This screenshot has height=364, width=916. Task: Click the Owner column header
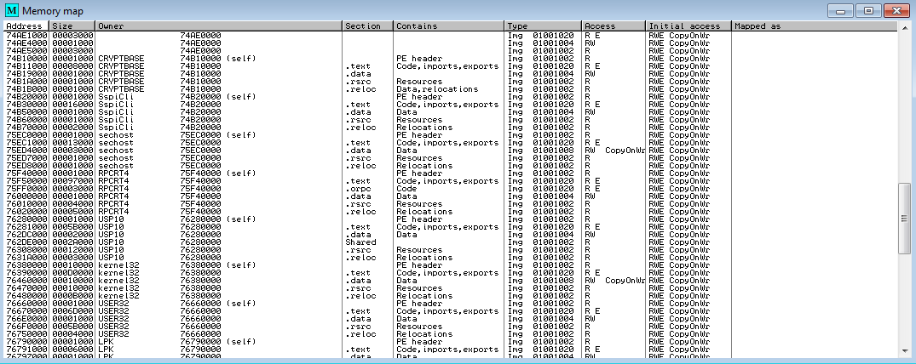click(218, 26)
